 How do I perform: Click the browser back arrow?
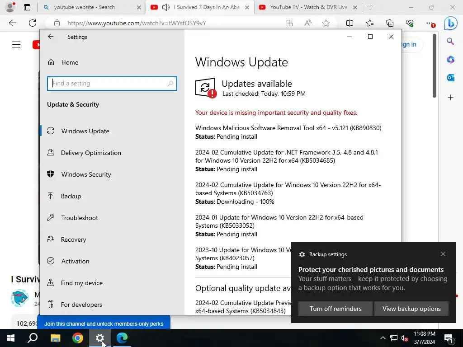tap(13, 23)
